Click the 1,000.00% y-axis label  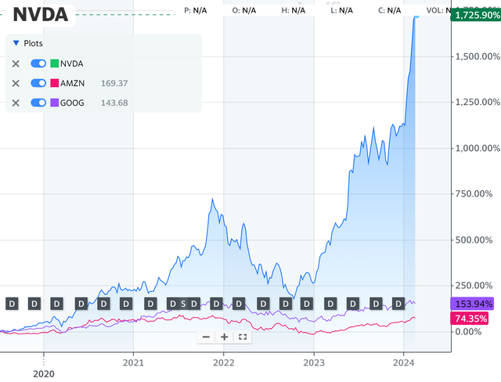tap(478, 148)
